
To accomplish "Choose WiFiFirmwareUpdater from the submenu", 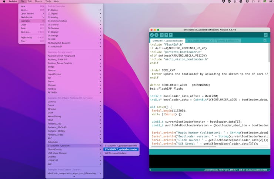I will coord(116,153).
